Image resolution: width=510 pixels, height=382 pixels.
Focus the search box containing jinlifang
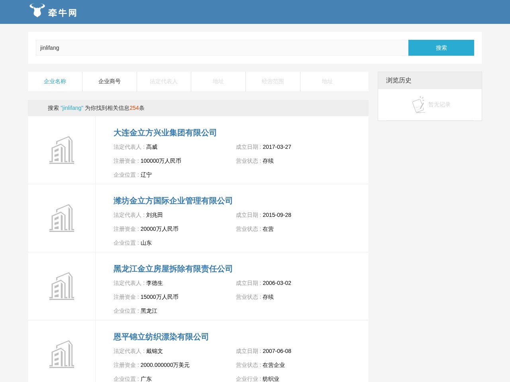coord(222,48)
